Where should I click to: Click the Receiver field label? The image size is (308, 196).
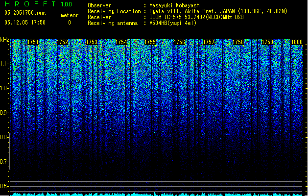99,17
